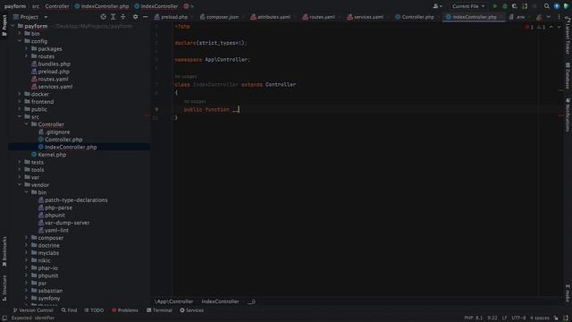
Task: Collapse the vendor folder
Action: point(20,185)
